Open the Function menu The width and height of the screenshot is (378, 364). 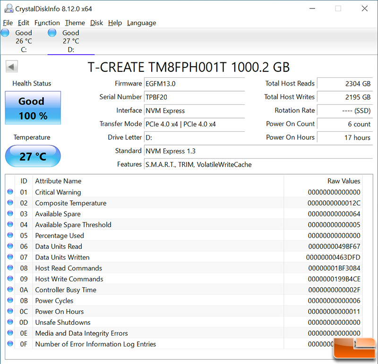47,23
